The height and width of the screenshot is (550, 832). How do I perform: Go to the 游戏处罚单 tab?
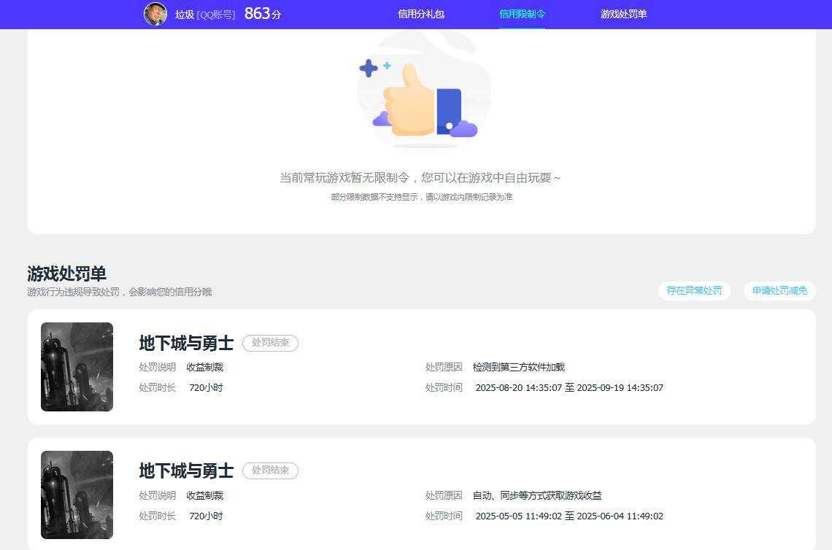[x=623, y=15]
